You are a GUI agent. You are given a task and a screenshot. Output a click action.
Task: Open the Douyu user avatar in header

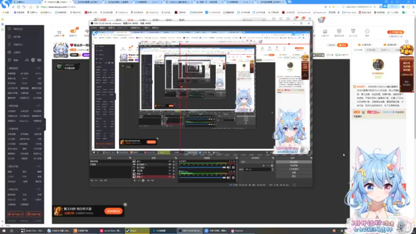click(x=321, y=19)
